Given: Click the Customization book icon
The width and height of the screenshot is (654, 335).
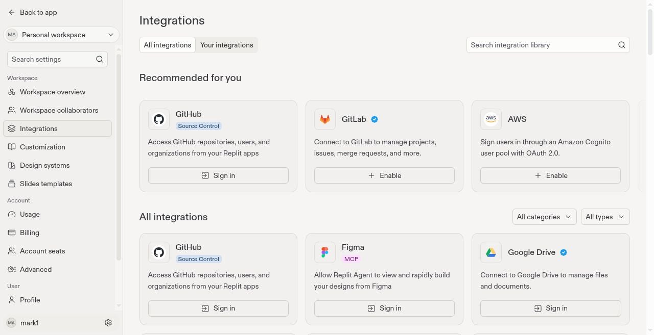Looking at the screenshot, I should pyautogui.click(x=12, y=147).
